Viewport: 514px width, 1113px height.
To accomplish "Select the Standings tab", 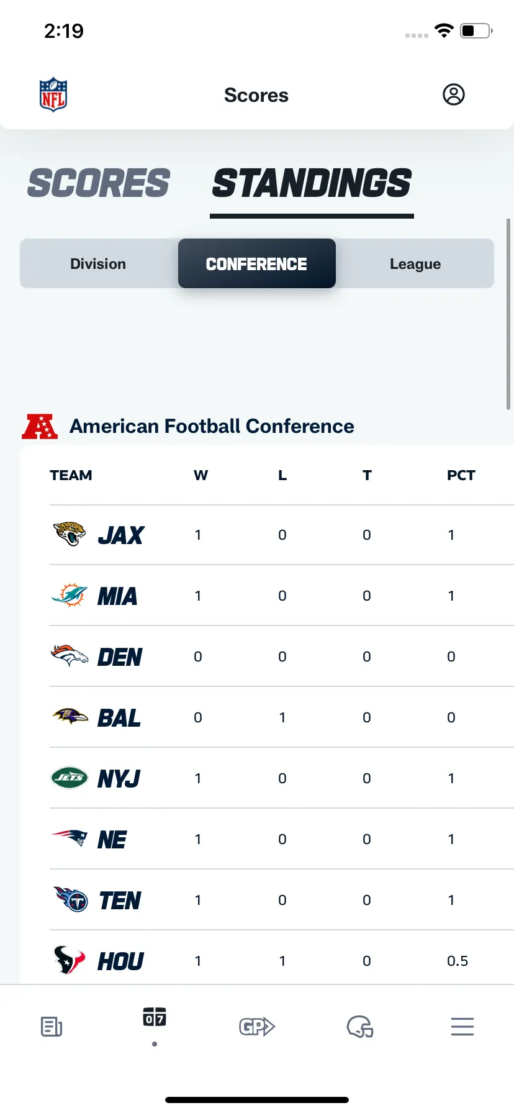I will 312,183.
